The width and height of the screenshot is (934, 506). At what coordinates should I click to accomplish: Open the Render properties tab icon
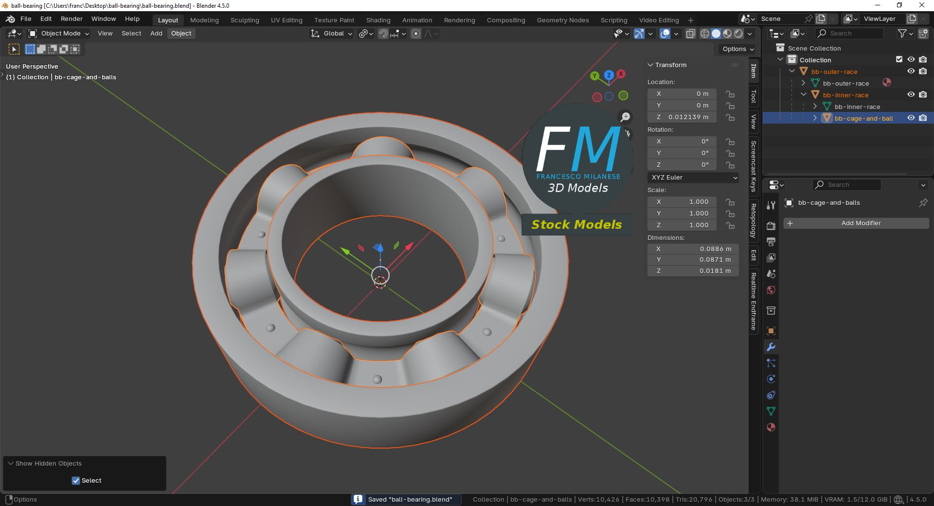pos(771,226)
